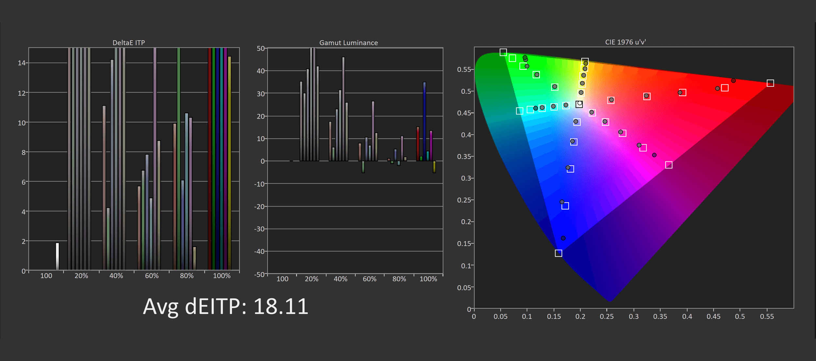This screenshot has height=361, width=816.
Task: Select the outermost cyan target square marker
Action: point(520,111)
